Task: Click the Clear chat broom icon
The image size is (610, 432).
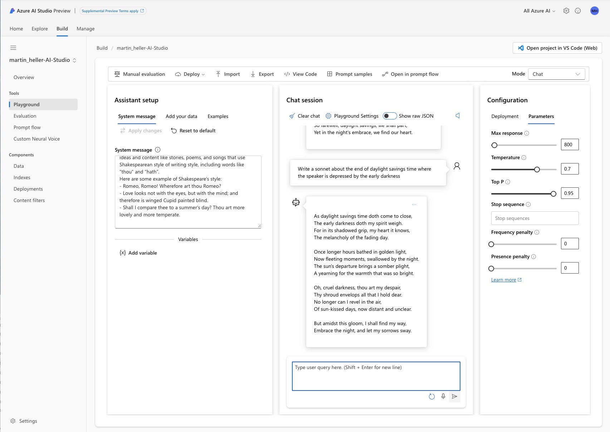Action: point(292,116)
